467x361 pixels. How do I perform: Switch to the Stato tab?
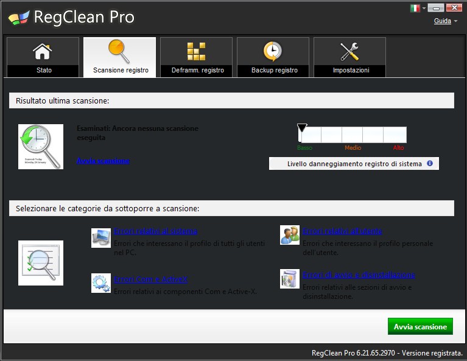click(x=43, y=57)
